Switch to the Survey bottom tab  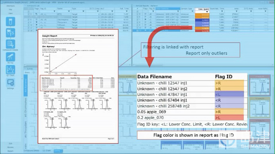(x=58, y=151)
